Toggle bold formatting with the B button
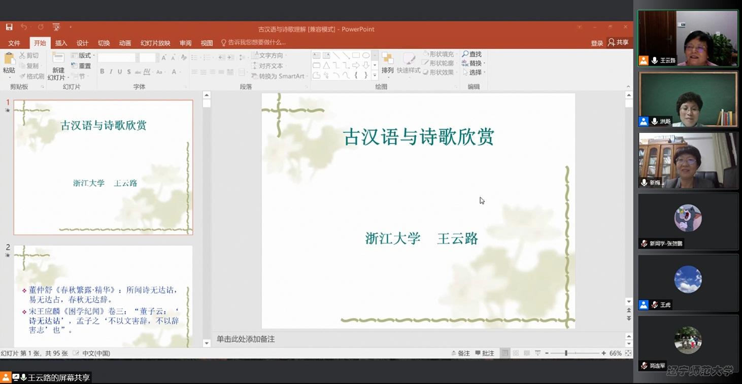Viewport: 742px width, 384px height. coord(102,72)
